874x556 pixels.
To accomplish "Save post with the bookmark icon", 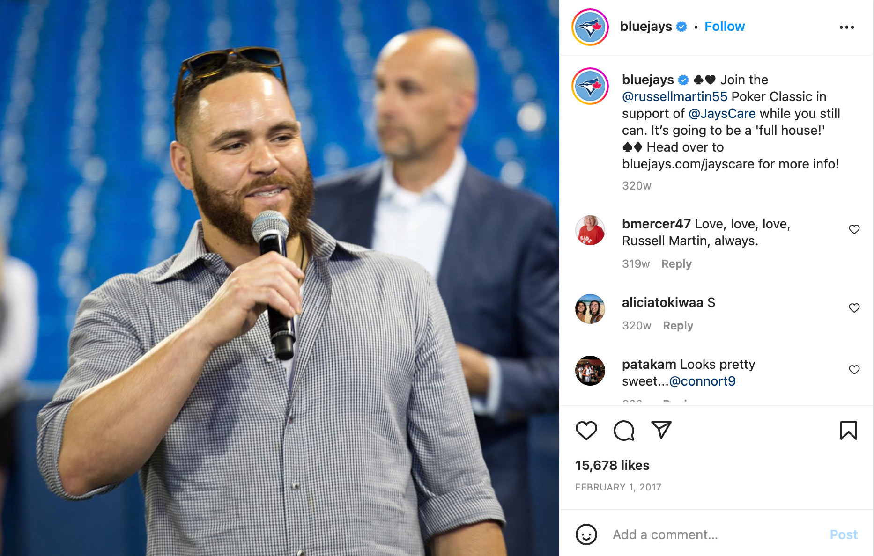I will point(848,430).
